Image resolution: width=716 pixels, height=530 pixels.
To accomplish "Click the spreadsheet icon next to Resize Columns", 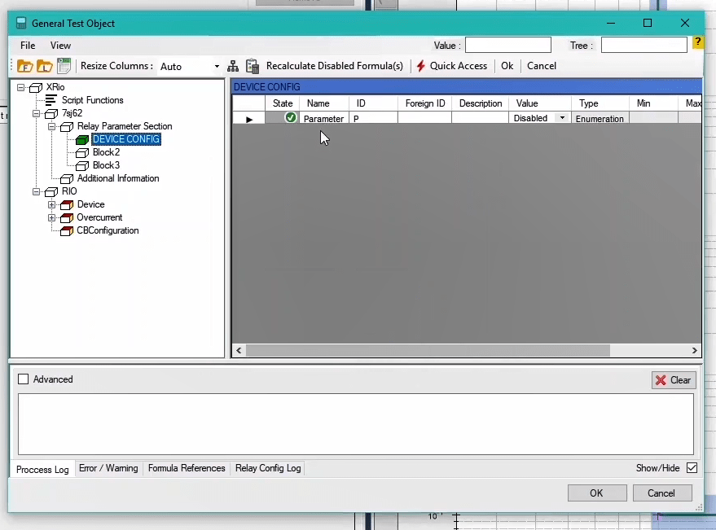I will point(64,66).
